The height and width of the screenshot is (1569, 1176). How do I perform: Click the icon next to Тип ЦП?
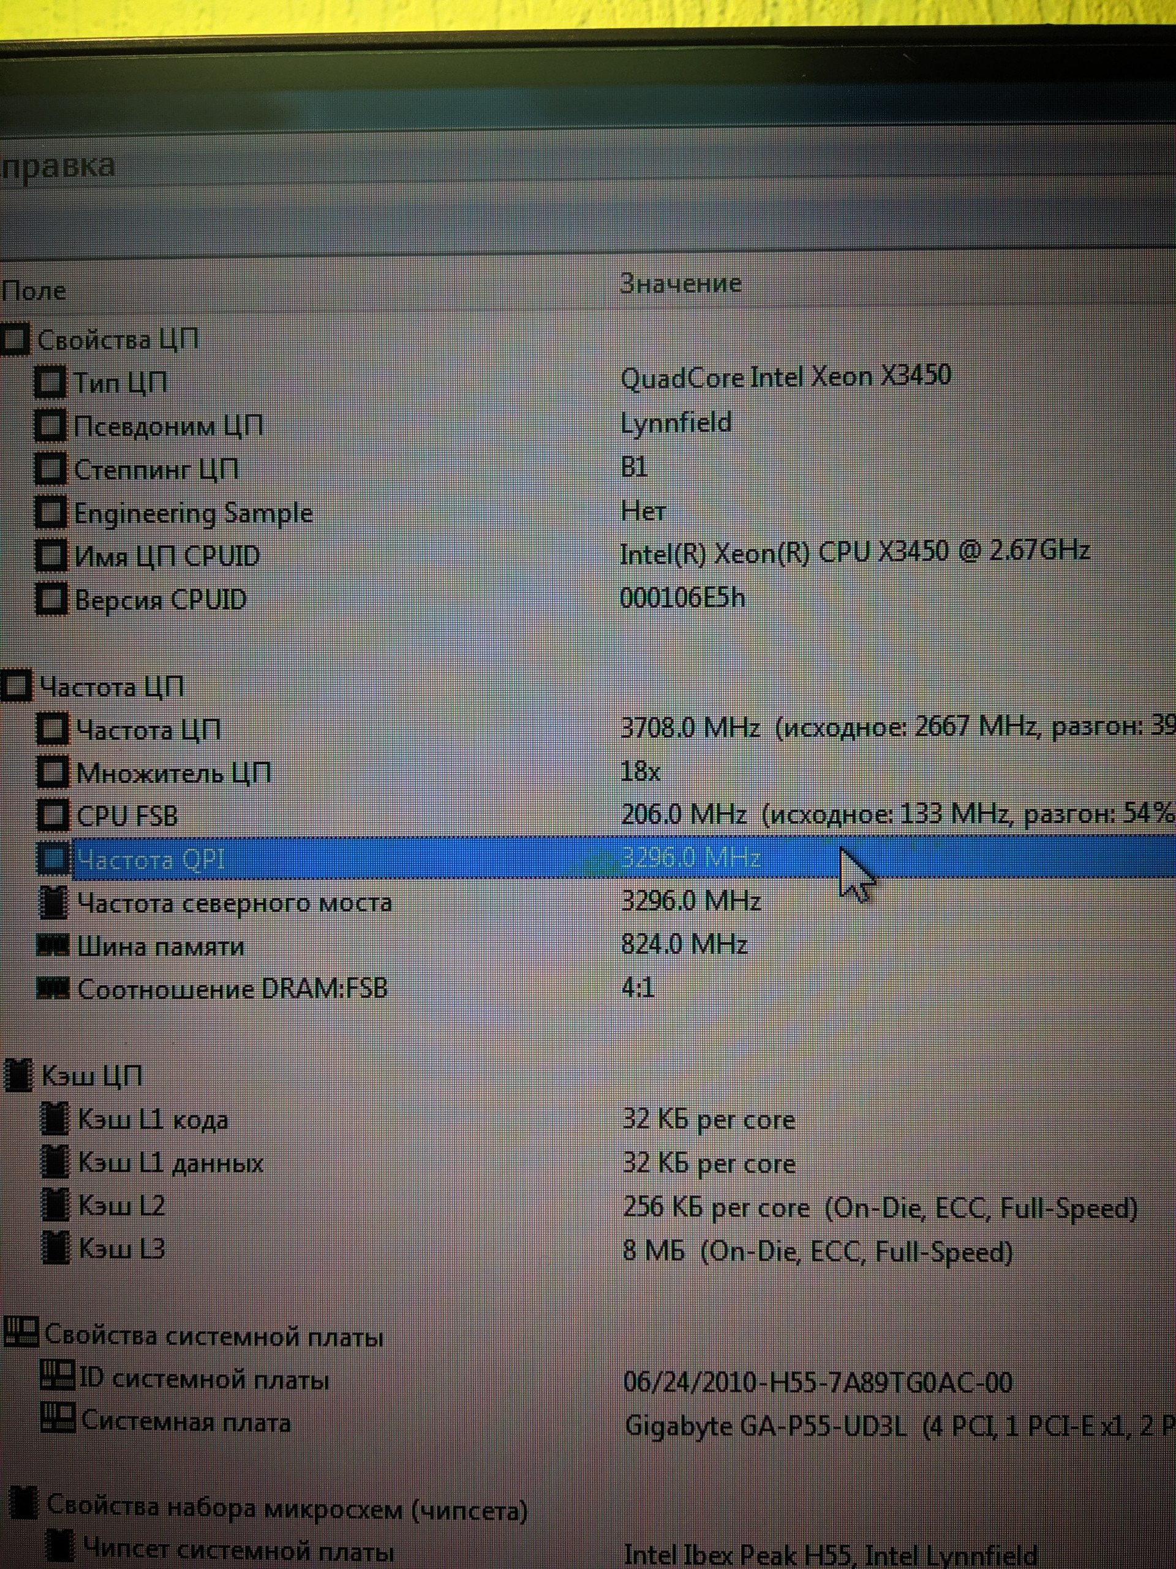point(50,382)
